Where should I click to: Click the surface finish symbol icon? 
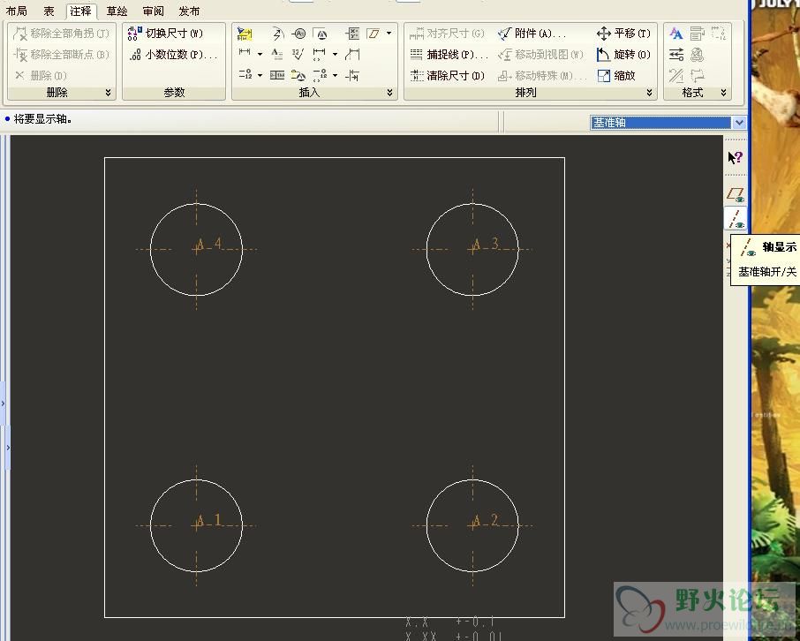coord(298,54)
